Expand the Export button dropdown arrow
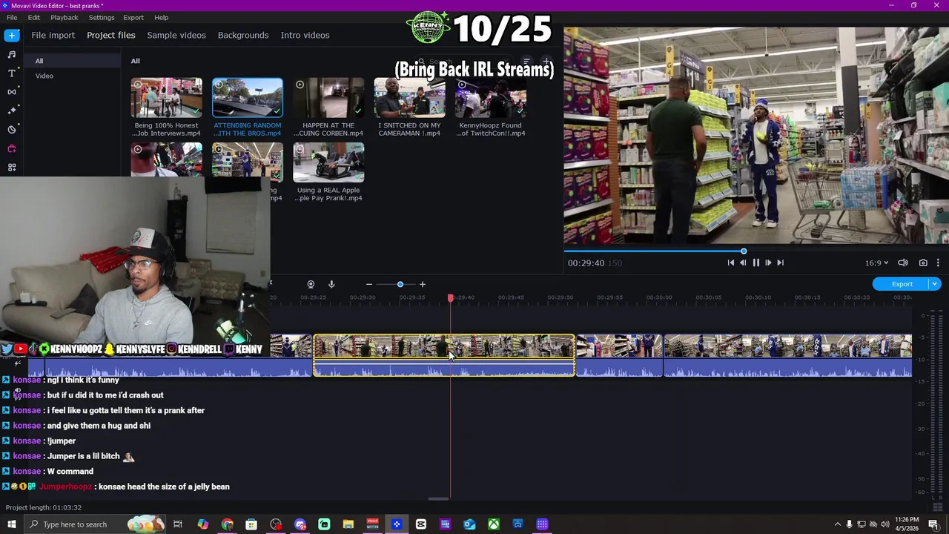This screenshot has width=949, height=534. (x=935, y=284)
